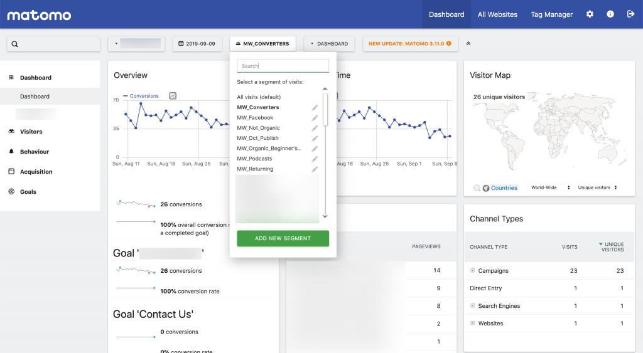This screenshot has height=353, width=643.
Task: Click the segment list scroll down arrow
Action: (325, 216)
